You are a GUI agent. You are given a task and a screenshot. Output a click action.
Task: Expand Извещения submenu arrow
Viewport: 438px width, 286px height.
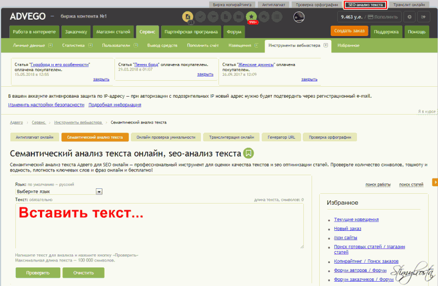click(256, 45)
